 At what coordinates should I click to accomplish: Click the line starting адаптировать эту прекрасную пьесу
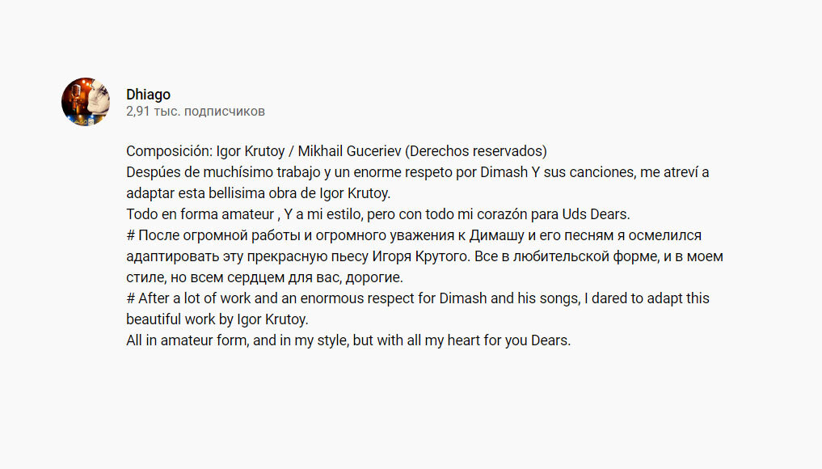[x=424, y=256]
